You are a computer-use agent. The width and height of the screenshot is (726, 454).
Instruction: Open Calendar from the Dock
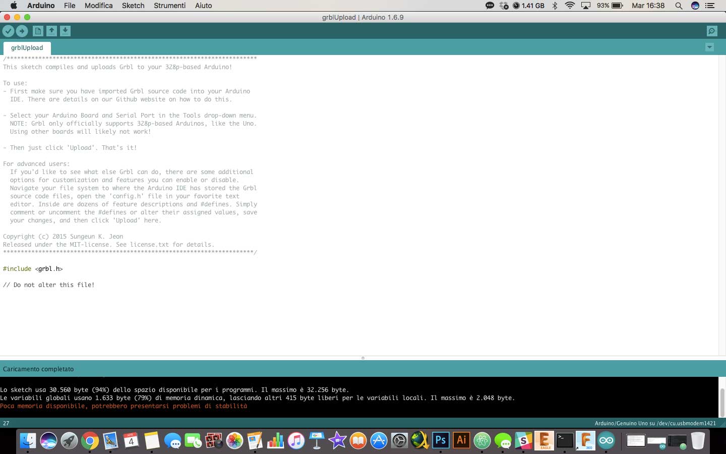pos(131,441)
